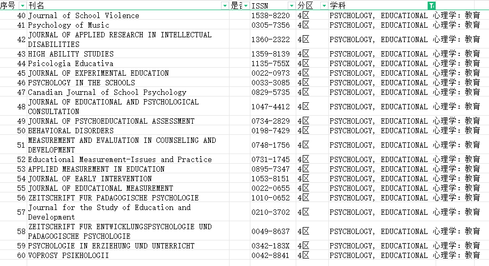Select ISSN cell 0022-0655
Image resolution: width=489 pixels, height=266 pixels.
coord(273,188)
